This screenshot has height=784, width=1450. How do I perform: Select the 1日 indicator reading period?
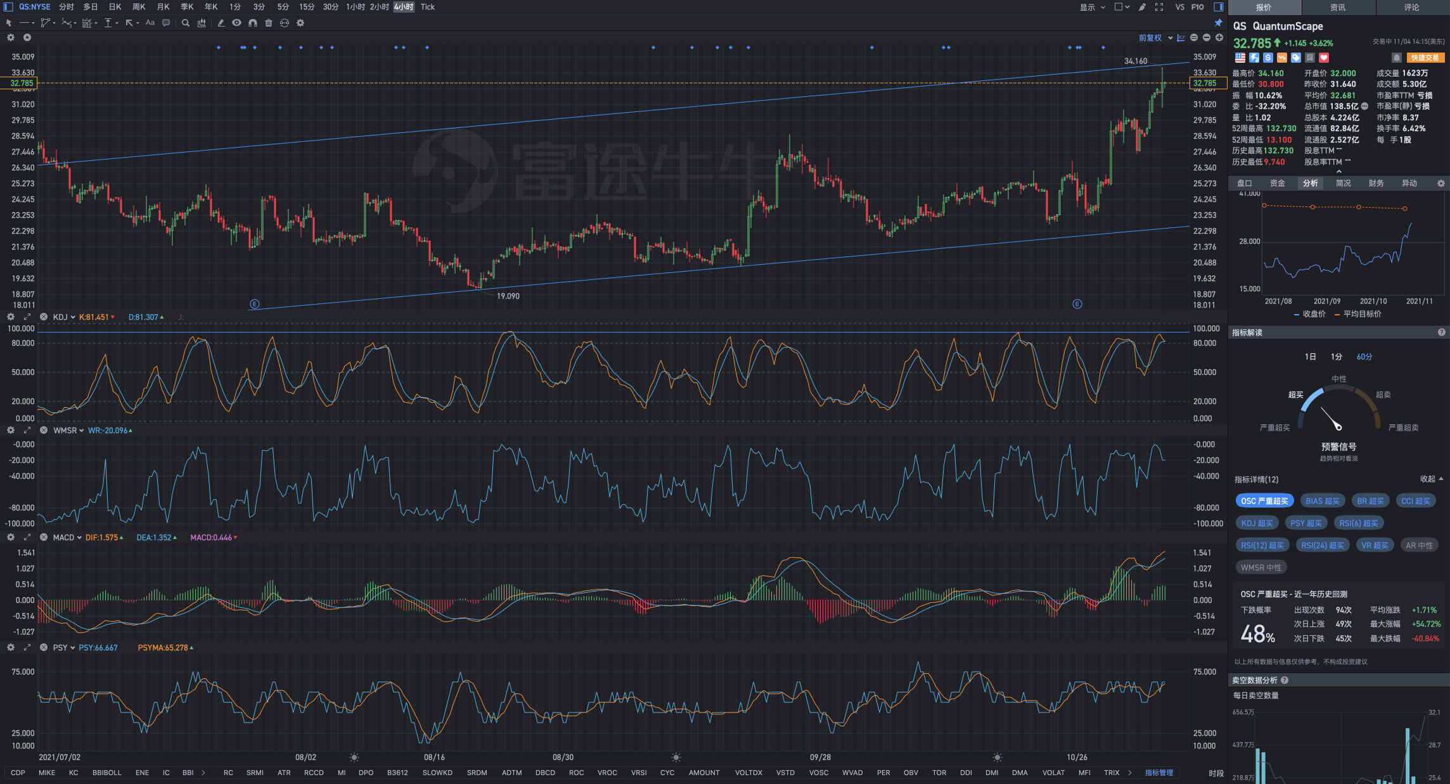pos(1311,357)
